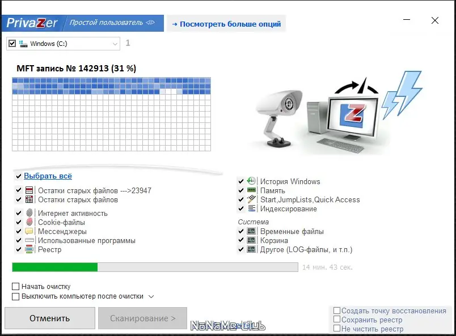Uncheck Временные файлы checkmark

coord(241,231)
